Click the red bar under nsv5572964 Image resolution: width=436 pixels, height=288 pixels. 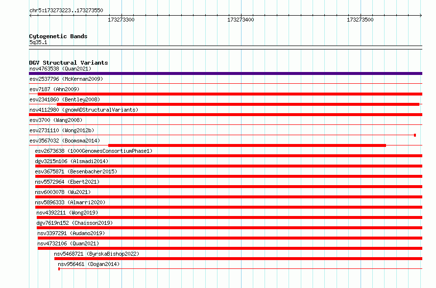pyautogui.click(x=229, y=187)
